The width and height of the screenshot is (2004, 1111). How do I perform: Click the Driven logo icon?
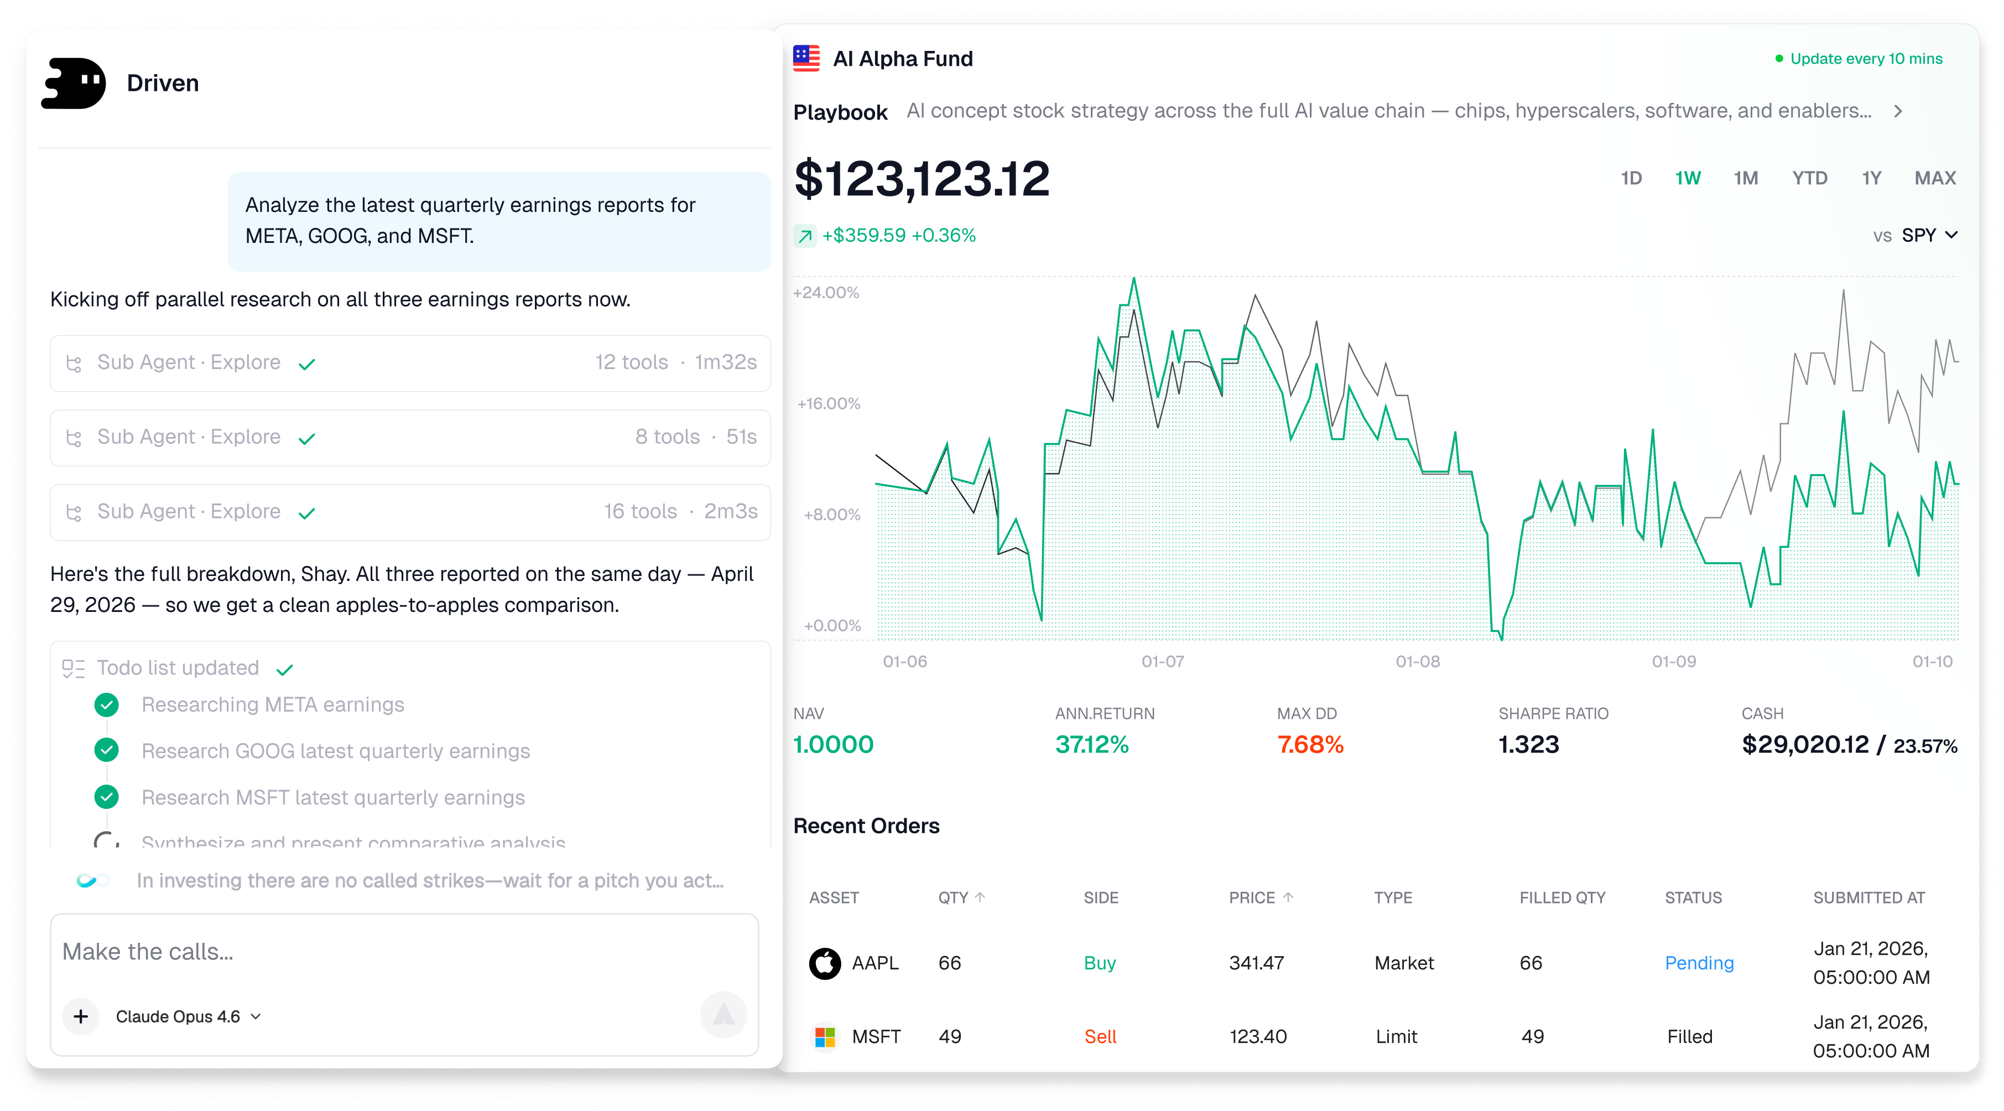pos(74,83)
